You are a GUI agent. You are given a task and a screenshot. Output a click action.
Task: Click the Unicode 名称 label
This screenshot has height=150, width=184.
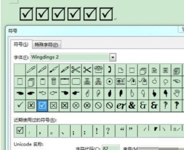[29, 144]
